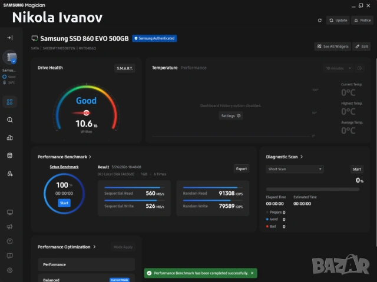Open the Short Scan dropdown
The height and width of the screenshot is (282, 377).
point(295,169)
